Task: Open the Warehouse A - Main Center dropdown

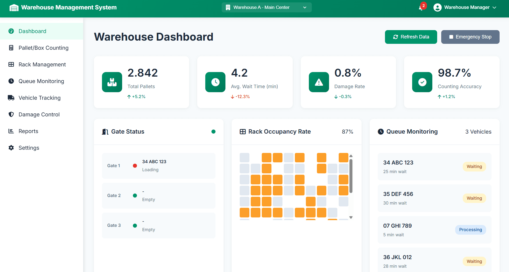Action: 266,8
